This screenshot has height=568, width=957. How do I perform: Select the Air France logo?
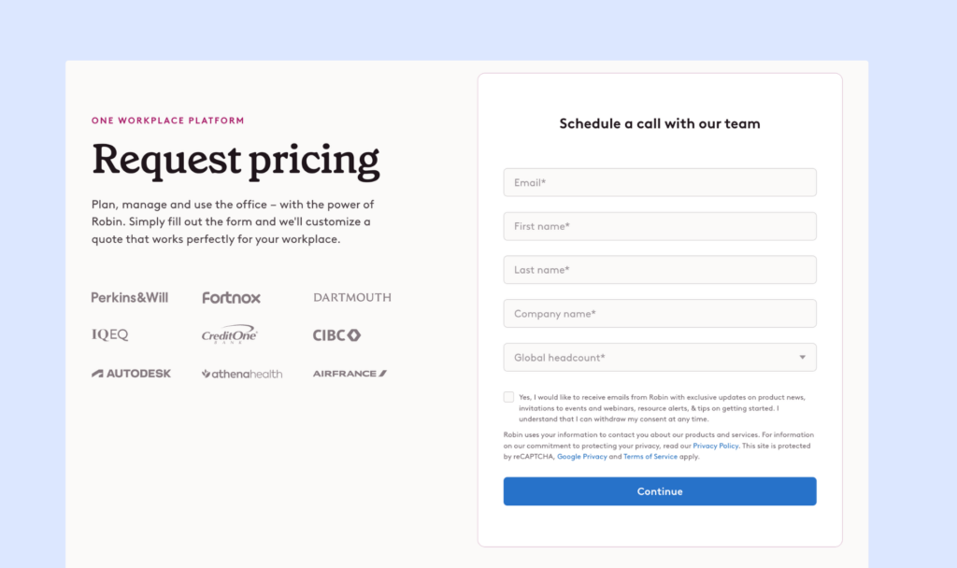(349, 373)
